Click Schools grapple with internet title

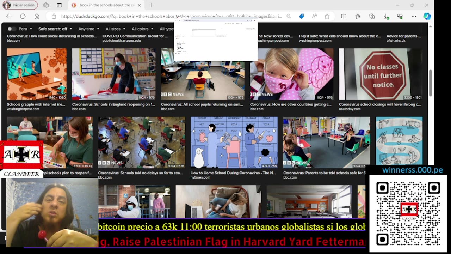[36, 104]
